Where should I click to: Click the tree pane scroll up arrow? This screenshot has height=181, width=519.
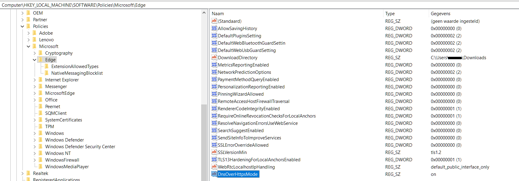(x=204, y=13)
